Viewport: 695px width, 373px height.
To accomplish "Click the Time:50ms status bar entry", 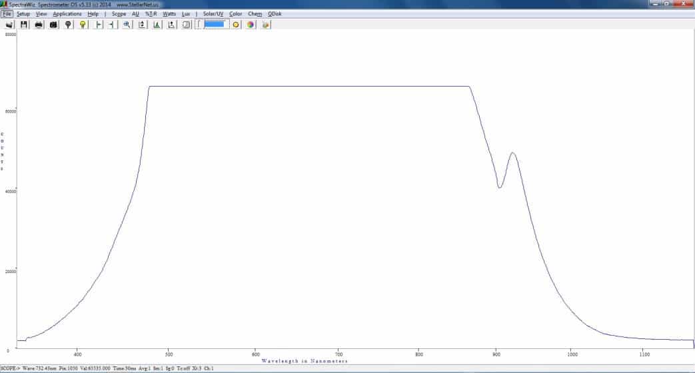I will click(125, 368).
